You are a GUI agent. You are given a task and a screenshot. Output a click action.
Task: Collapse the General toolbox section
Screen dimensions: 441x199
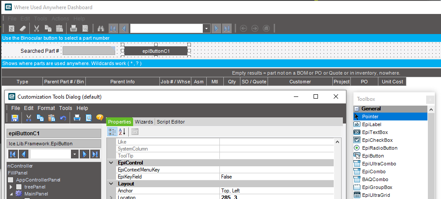[x=356, y=109]
